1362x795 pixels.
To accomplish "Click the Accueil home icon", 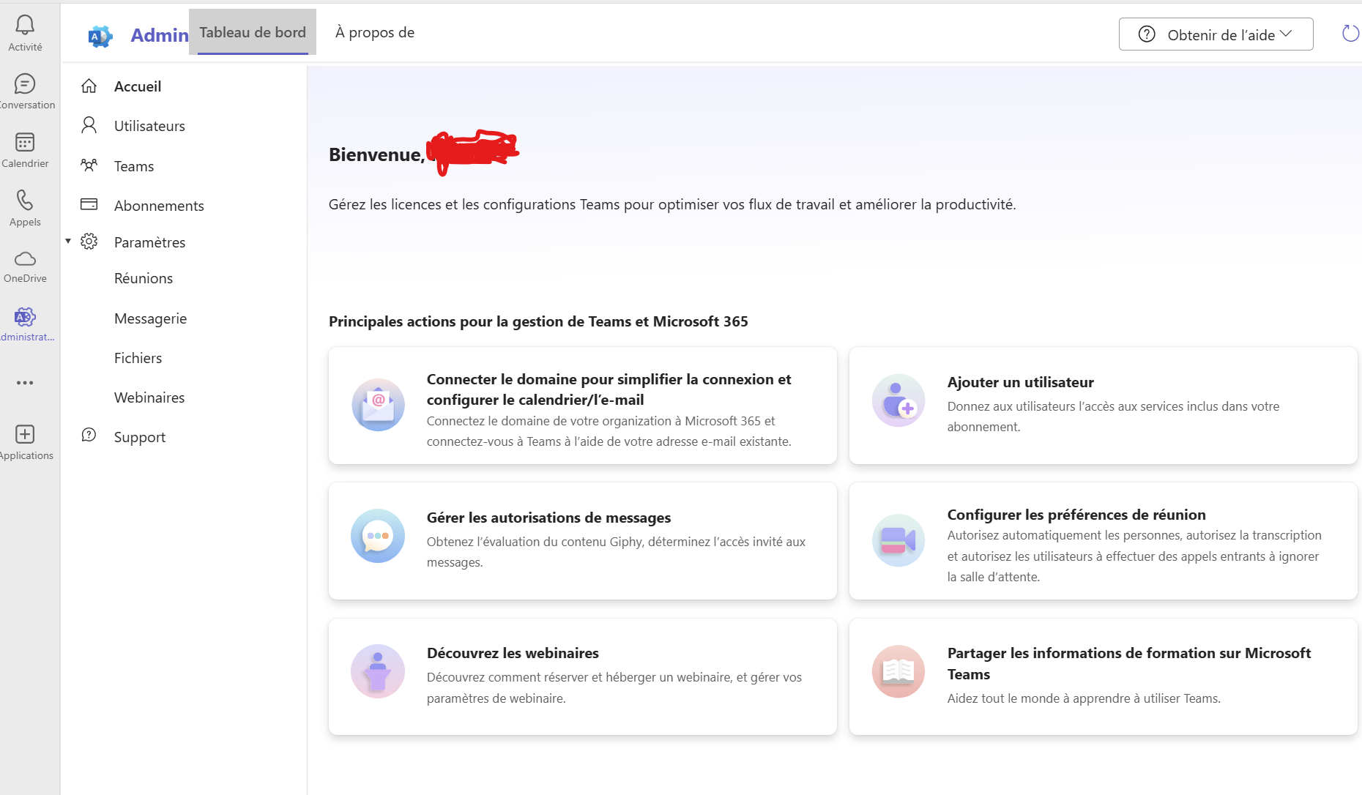I will (x=89, y=86).
